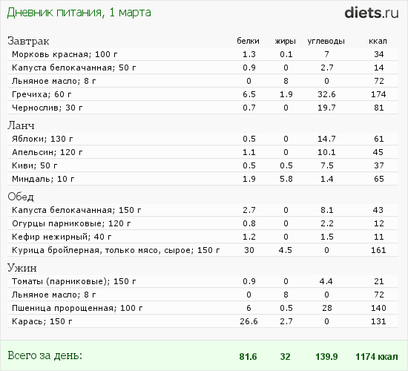Viewport: 408px width, 371px height.
Task: Click Гречиха calories value 174
Action: 378,94
